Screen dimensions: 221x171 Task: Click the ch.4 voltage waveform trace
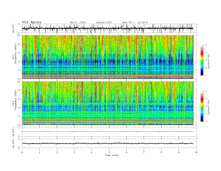pyautogui.click(x=107, y=144)
